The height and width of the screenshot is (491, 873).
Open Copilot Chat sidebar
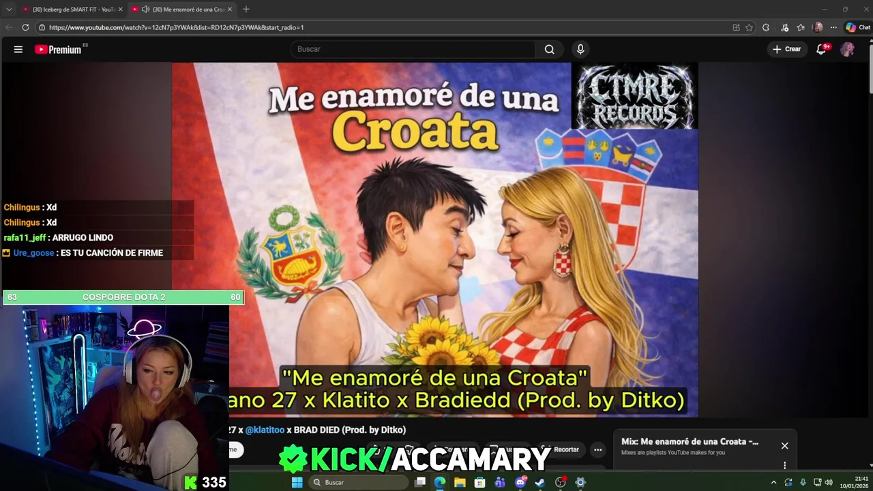tap(858, 27)
